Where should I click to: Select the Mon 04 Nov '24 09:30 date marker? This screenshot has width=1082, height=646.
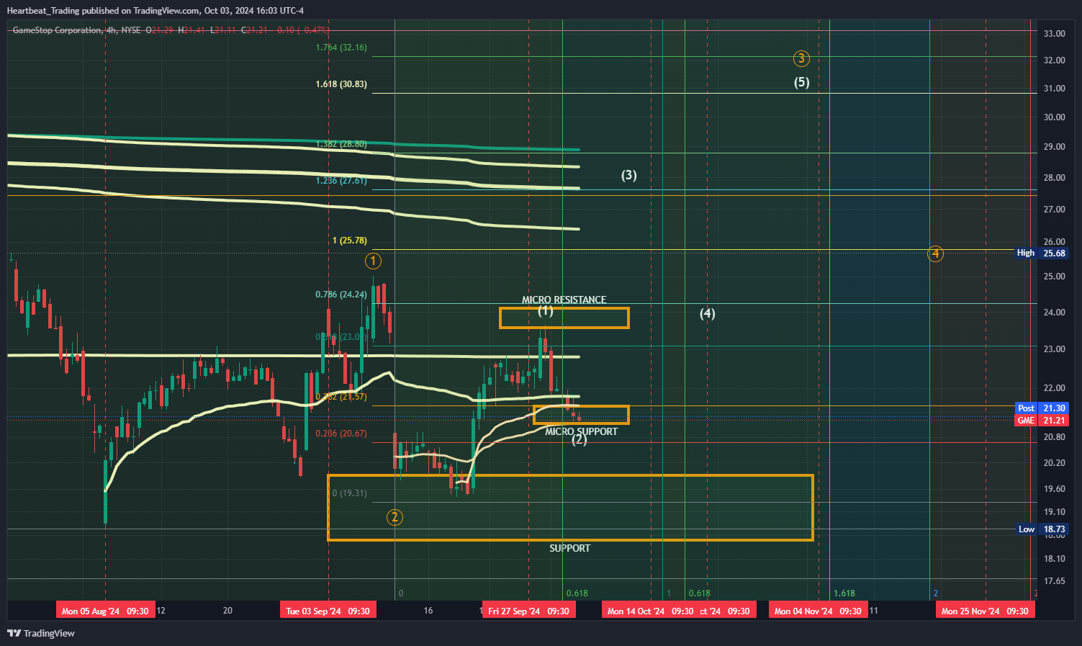(818, 611)
